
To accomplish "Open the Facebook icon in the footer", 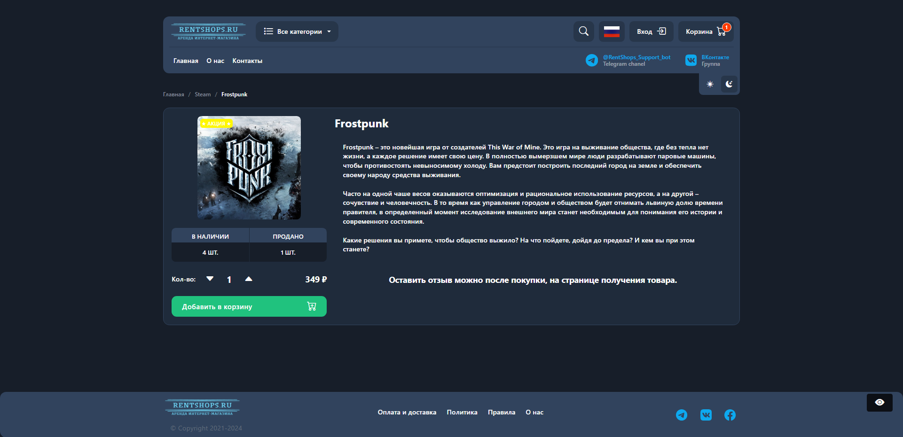I will (730, 415).
